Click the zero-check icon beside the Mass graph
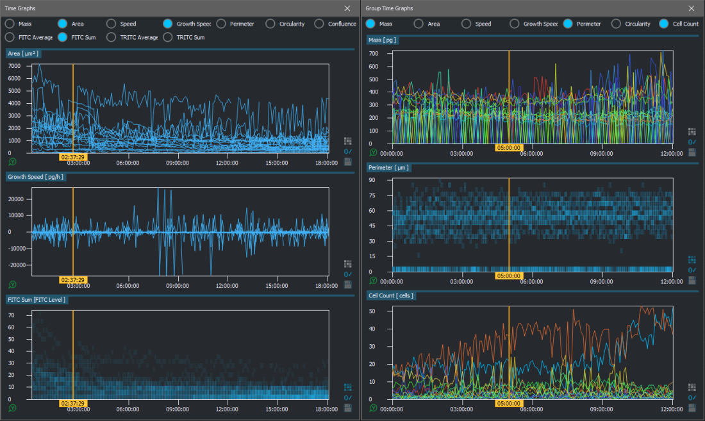The width and height of the screenshot is (705, 421). [692, 142]
